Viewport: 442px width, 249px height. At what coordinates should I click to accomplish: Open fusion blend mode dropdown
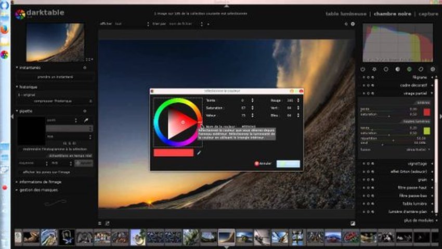pyautogui.click(x=418, y=150)
